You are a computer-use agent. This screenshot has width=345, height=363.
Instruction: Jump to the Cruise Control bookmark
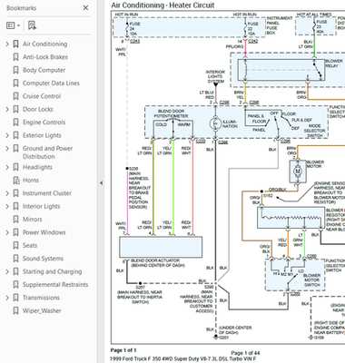point(42,96)
